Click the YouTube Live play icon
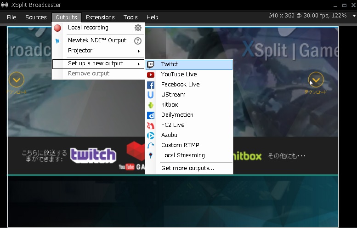The image size is (357, 228). 151,75
